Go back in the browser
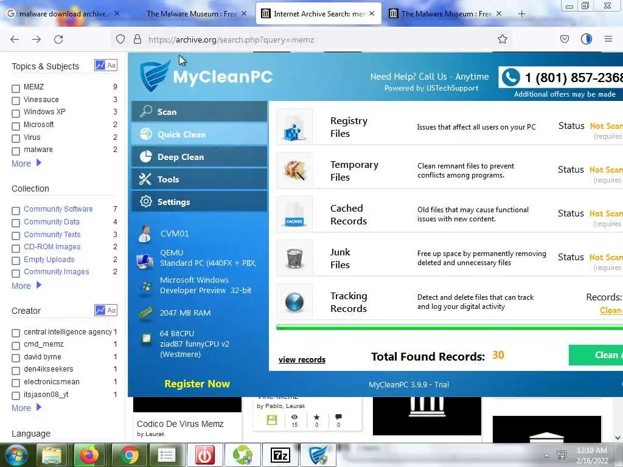This screenshot has height=467, width=623. click(x=15, y=39)
